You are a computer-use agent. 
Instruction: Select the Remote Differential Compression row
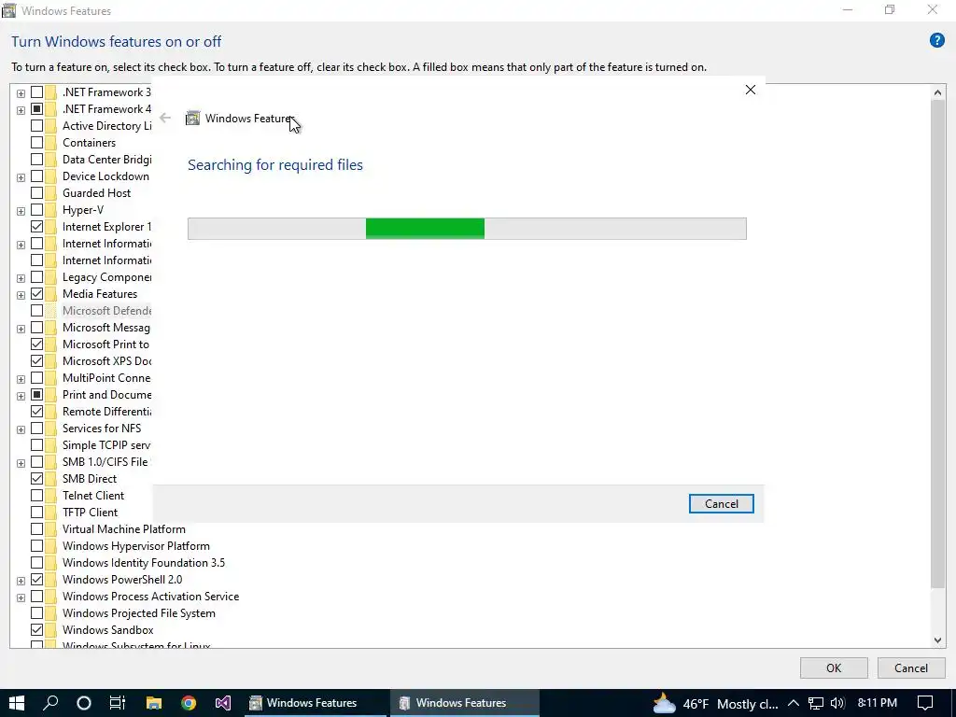pos(106,412)
